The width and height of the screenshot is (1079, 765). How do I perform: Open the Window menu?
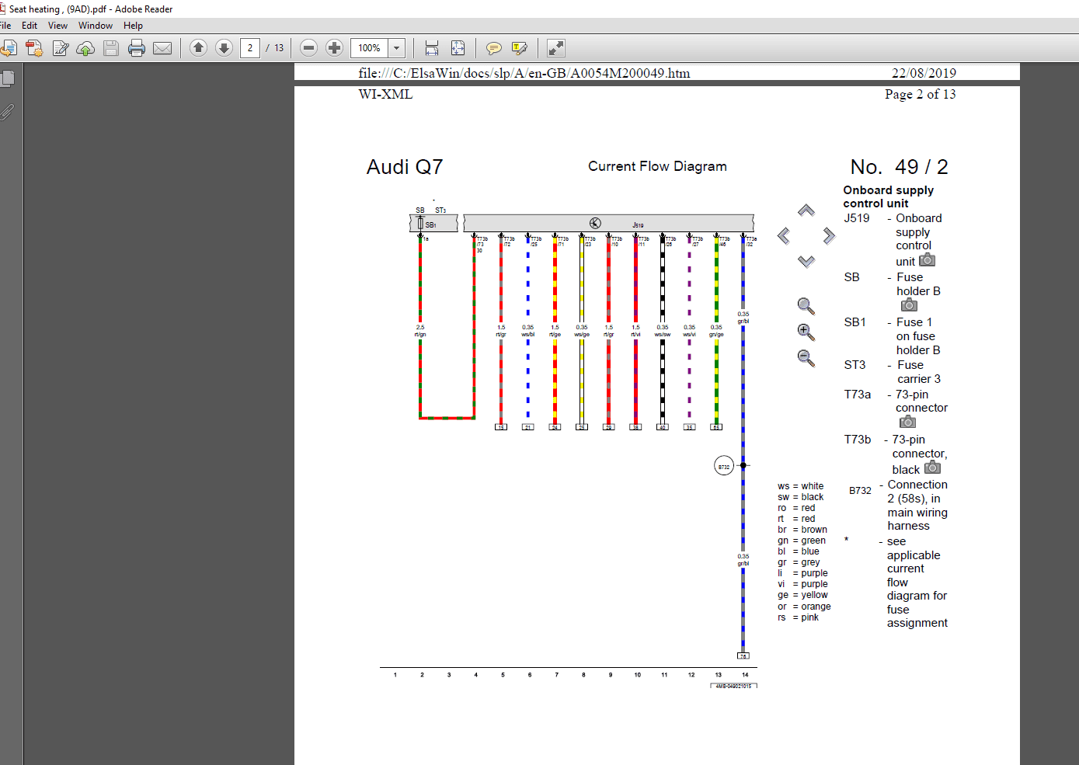[96, 26]
